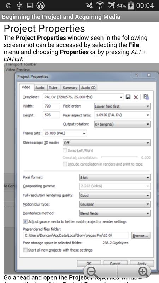Click the Browse... button
The height and width of the screenshot is (283, 159).
pos(141,236)
